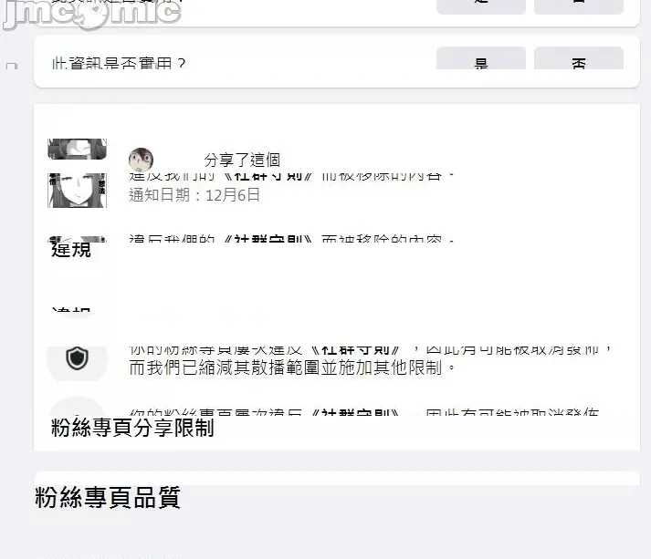Click the jmcomic logo watermark

click(91, 15)
